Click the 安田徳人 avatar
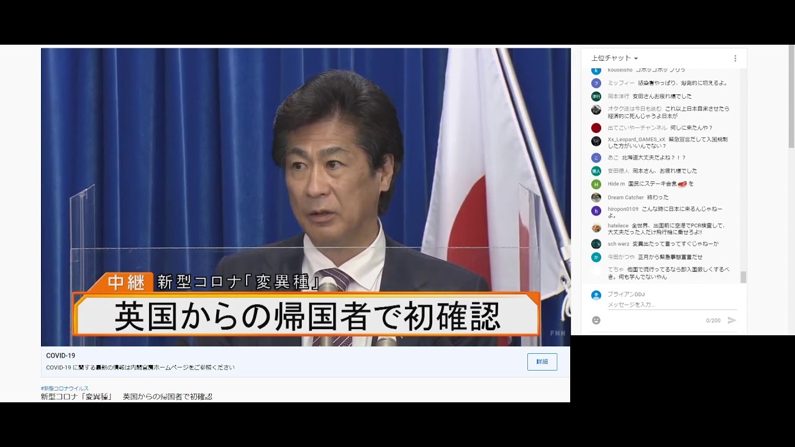 (596, 171)
